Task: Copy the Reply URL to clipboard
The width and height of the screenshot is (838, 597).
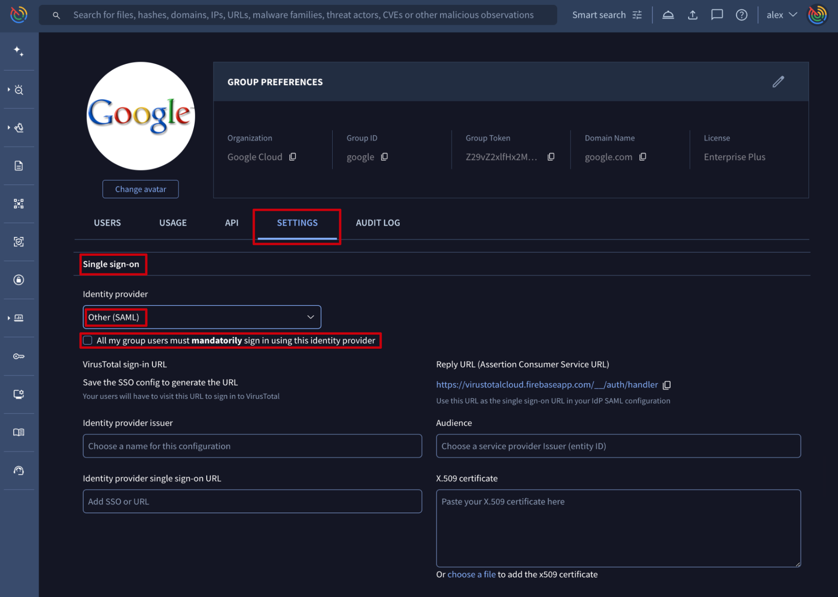Action: [x=667, y=385]
